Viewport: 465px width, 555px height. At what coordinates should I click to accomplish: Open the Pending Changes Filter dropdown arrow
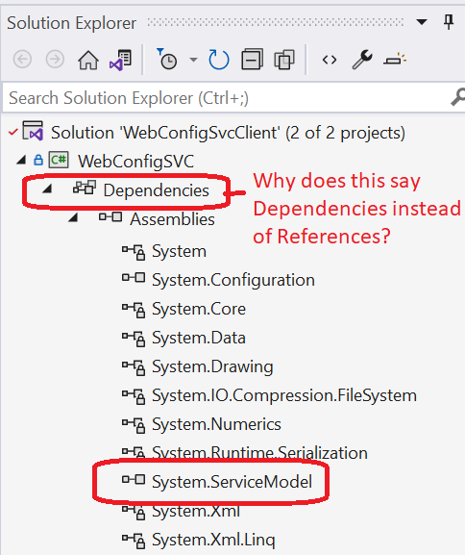click(x=193, y=60)
